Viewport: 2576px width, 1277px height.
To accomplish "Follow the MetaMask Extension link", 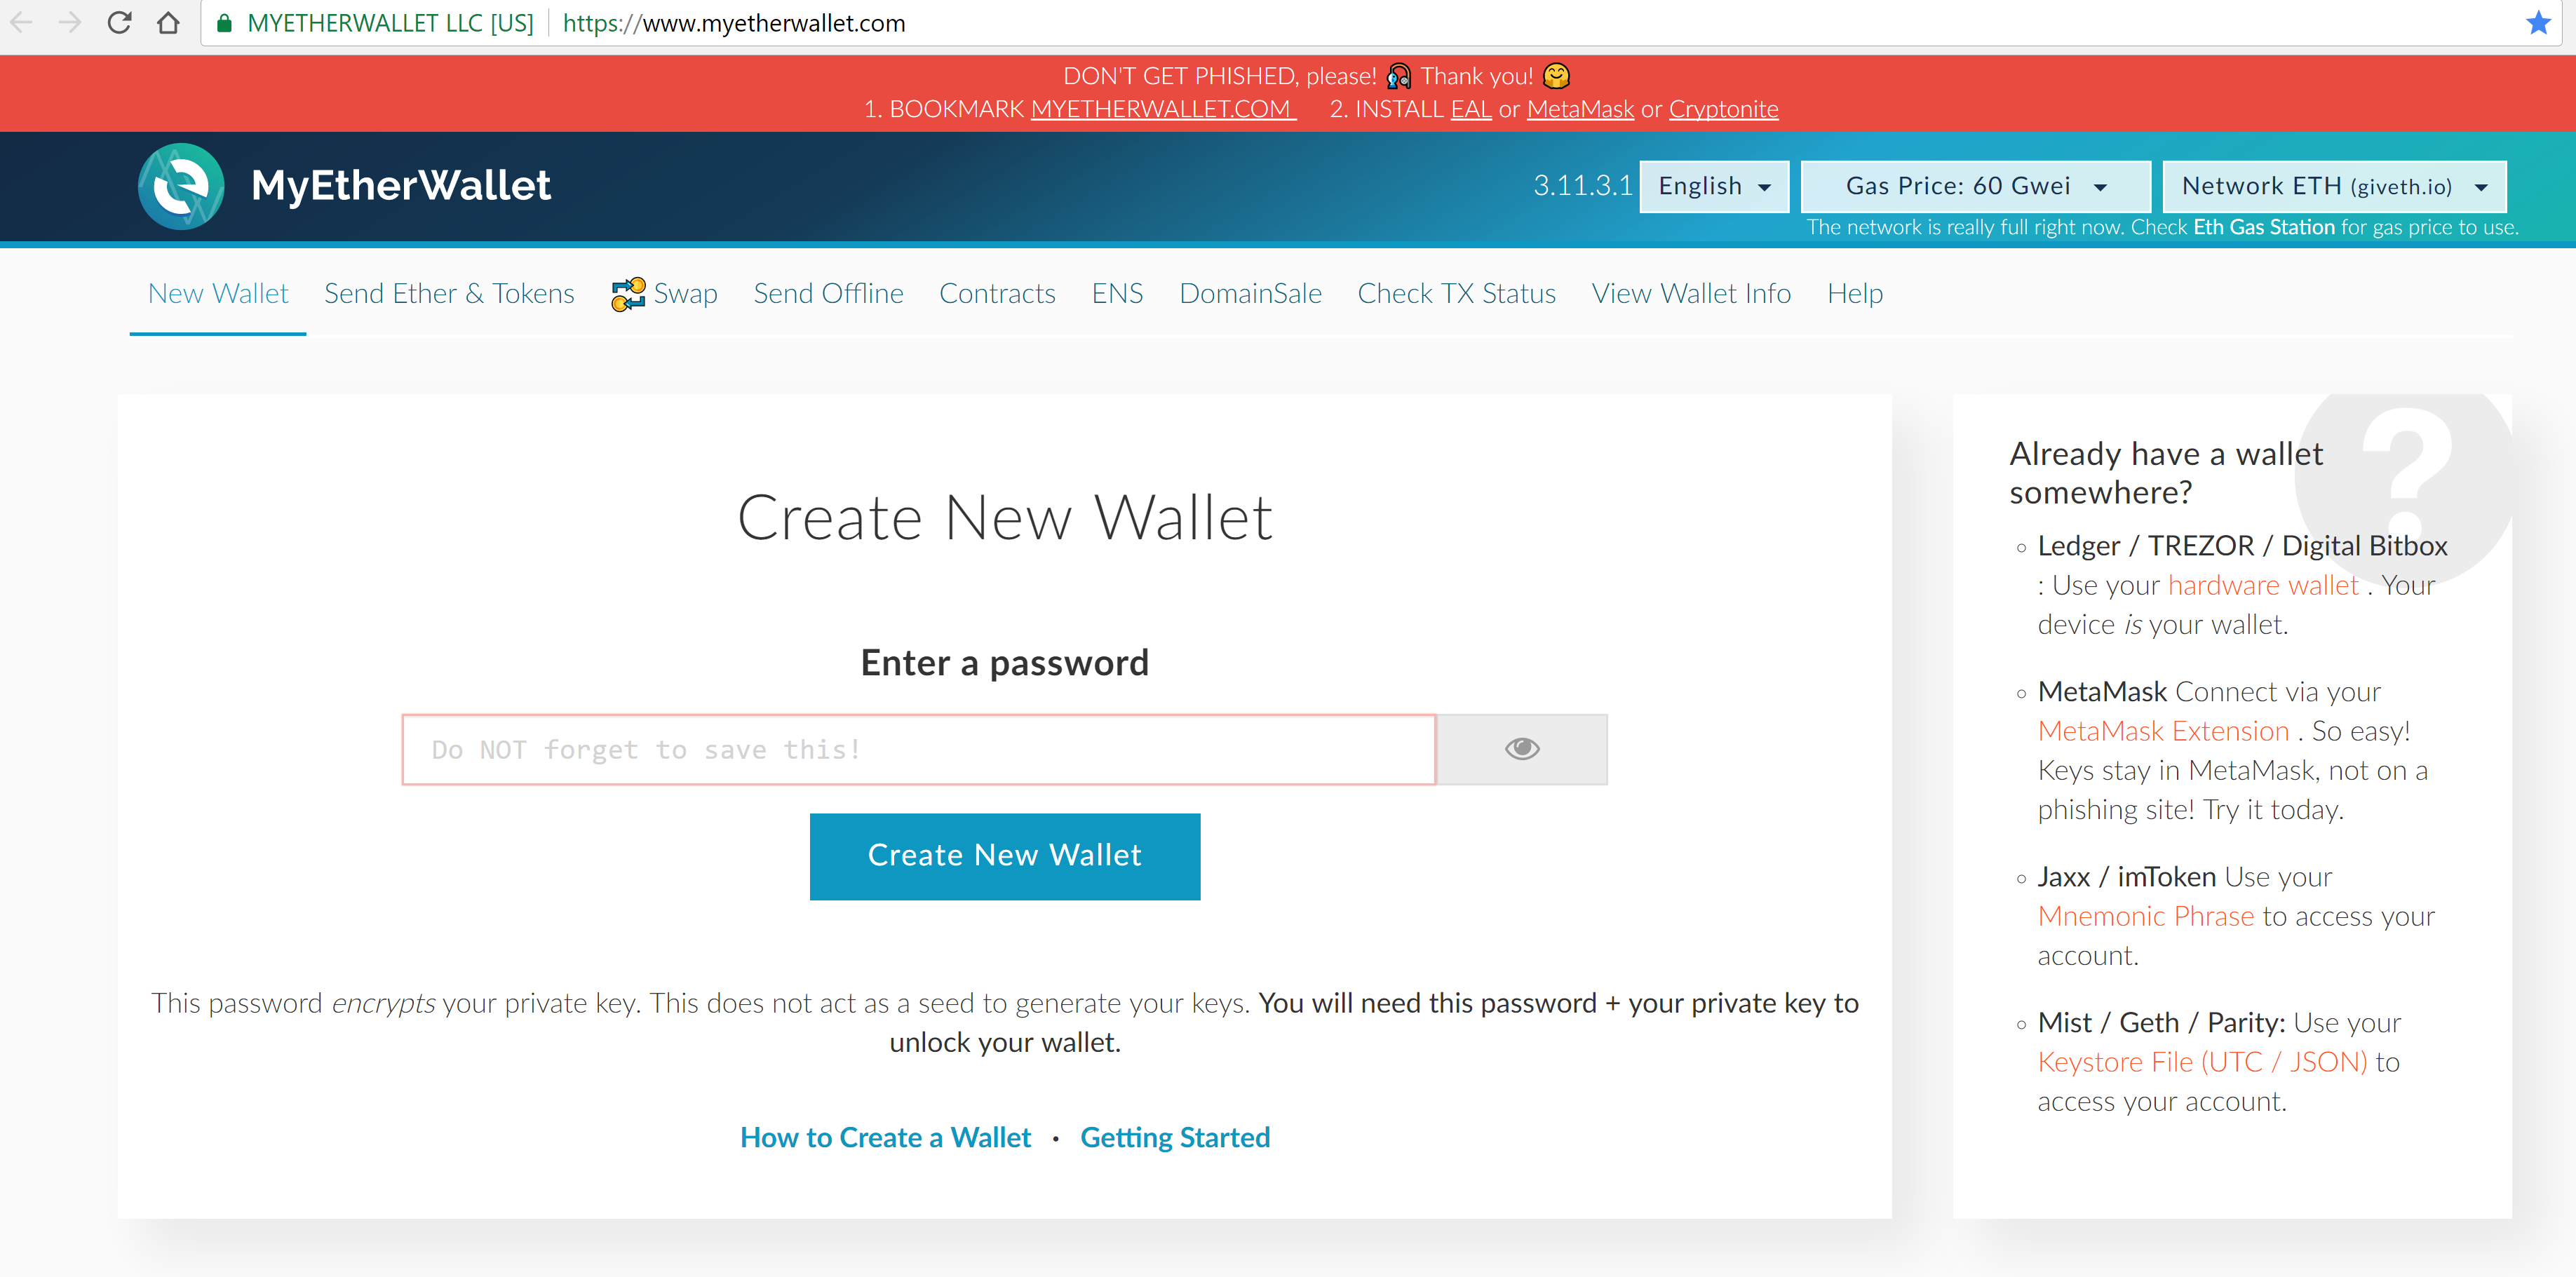I will tap(2163, 731).
